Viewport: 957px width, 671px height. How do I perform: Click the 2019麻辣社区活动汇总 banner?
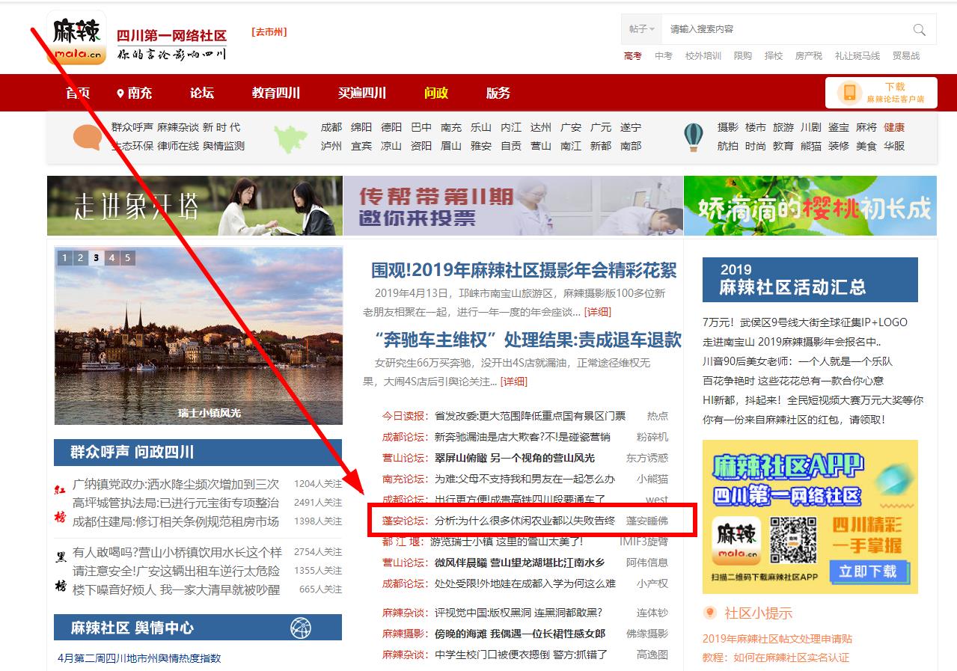point(810,280)
